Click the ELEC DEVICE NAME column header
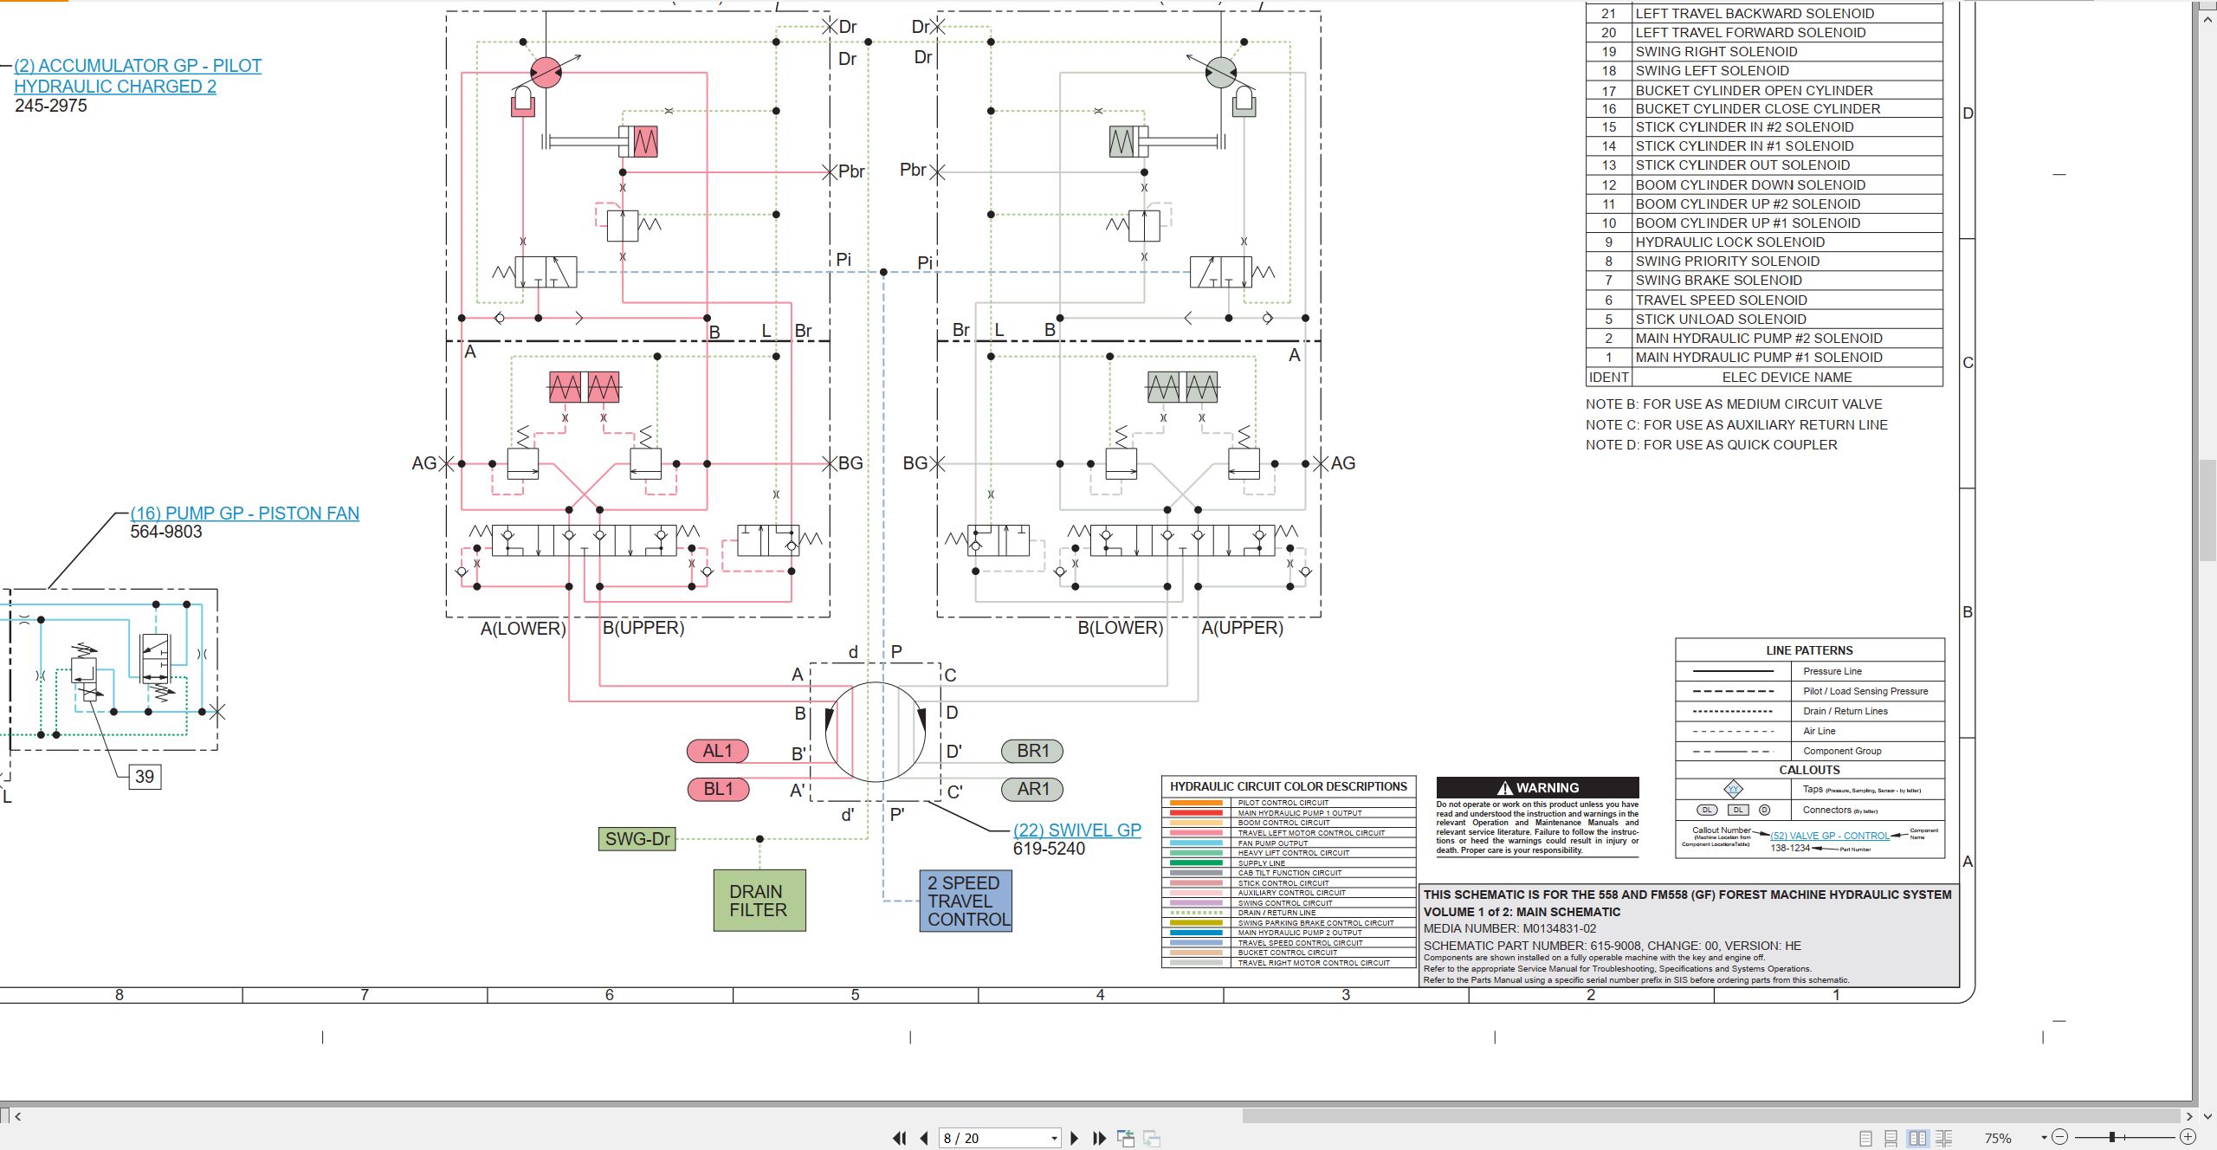2217x1150 pixels. (1787, 378)
